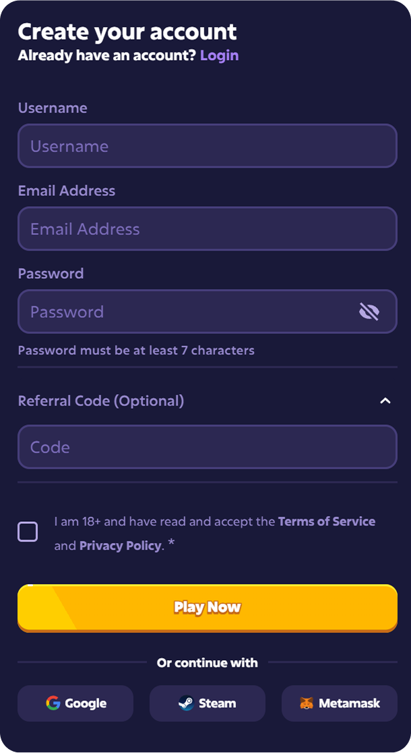Click the Steam logo icon
This screenshot has width=411, height=753.
pos(186,703)
